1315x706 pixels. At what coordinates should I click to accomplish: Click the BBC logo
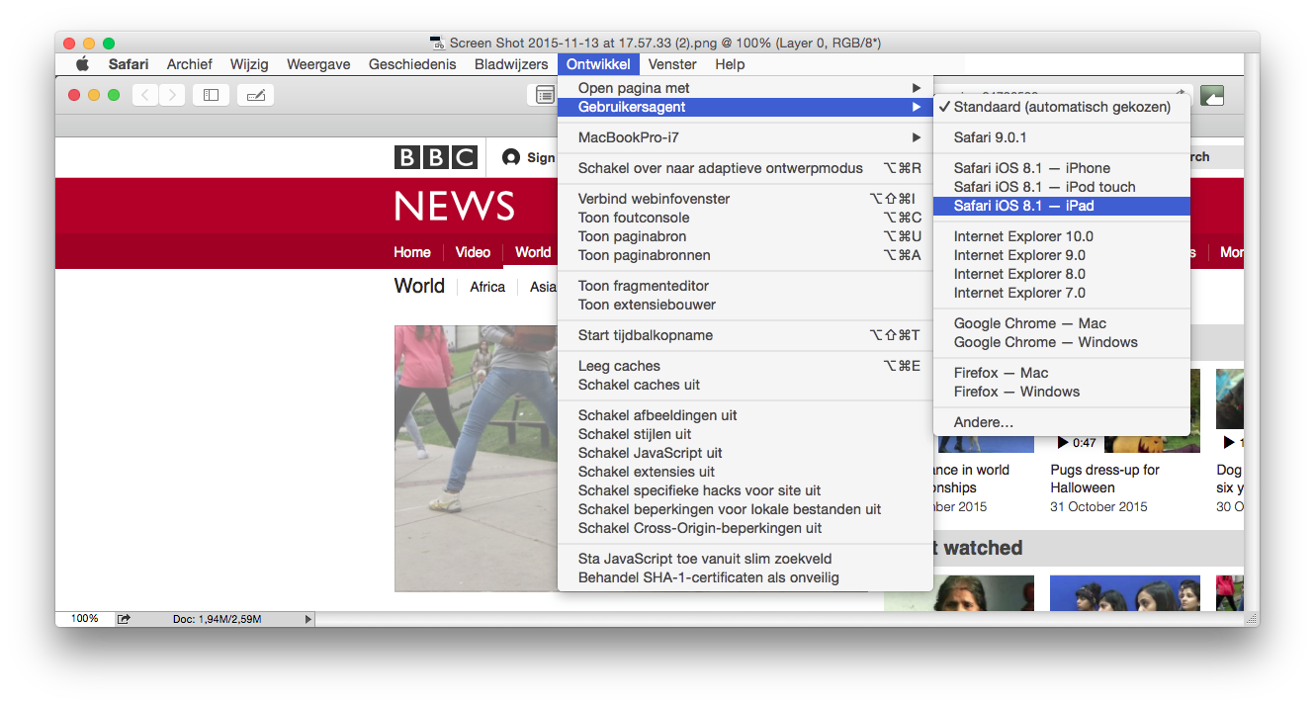pos(435,157)
